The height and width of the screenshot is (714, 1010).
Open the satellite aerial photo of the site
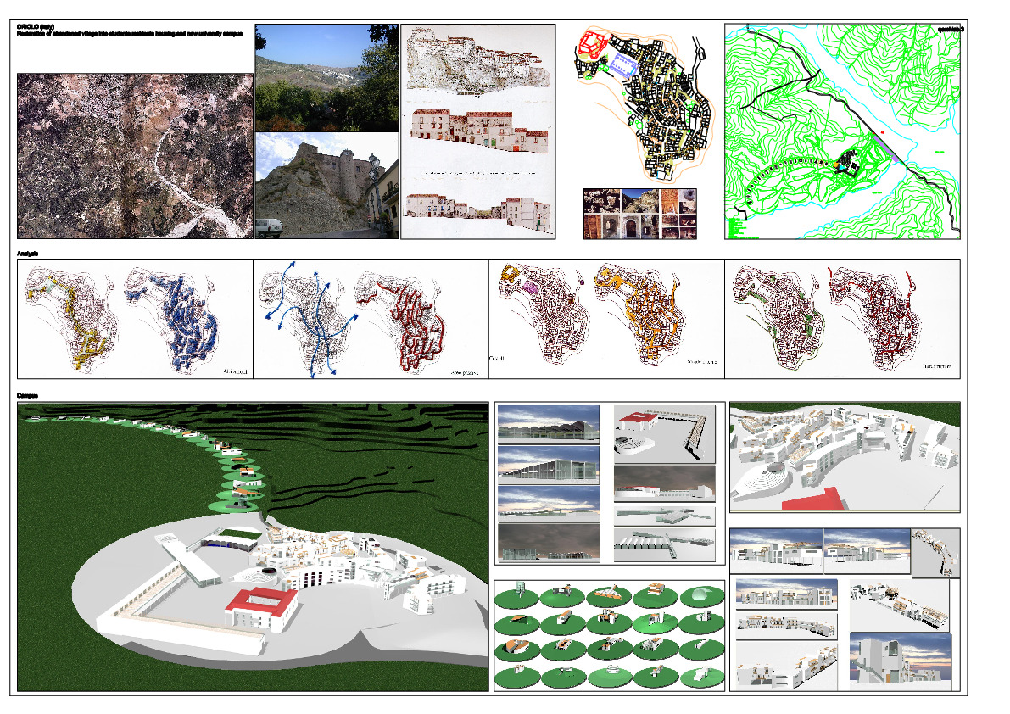coord(135,156)
